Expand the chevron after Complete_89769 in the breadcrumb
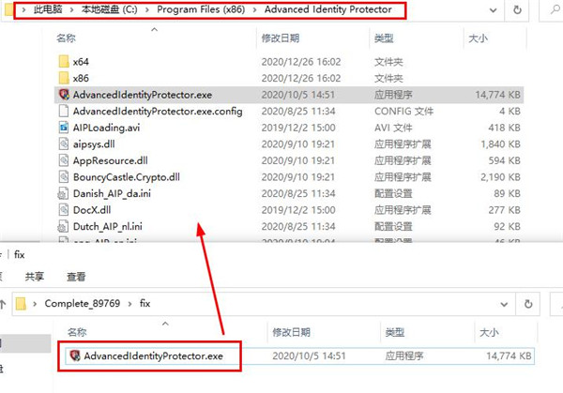Image resolution: width=563 pixels, height=393 pixels. [x=129, y=304]
